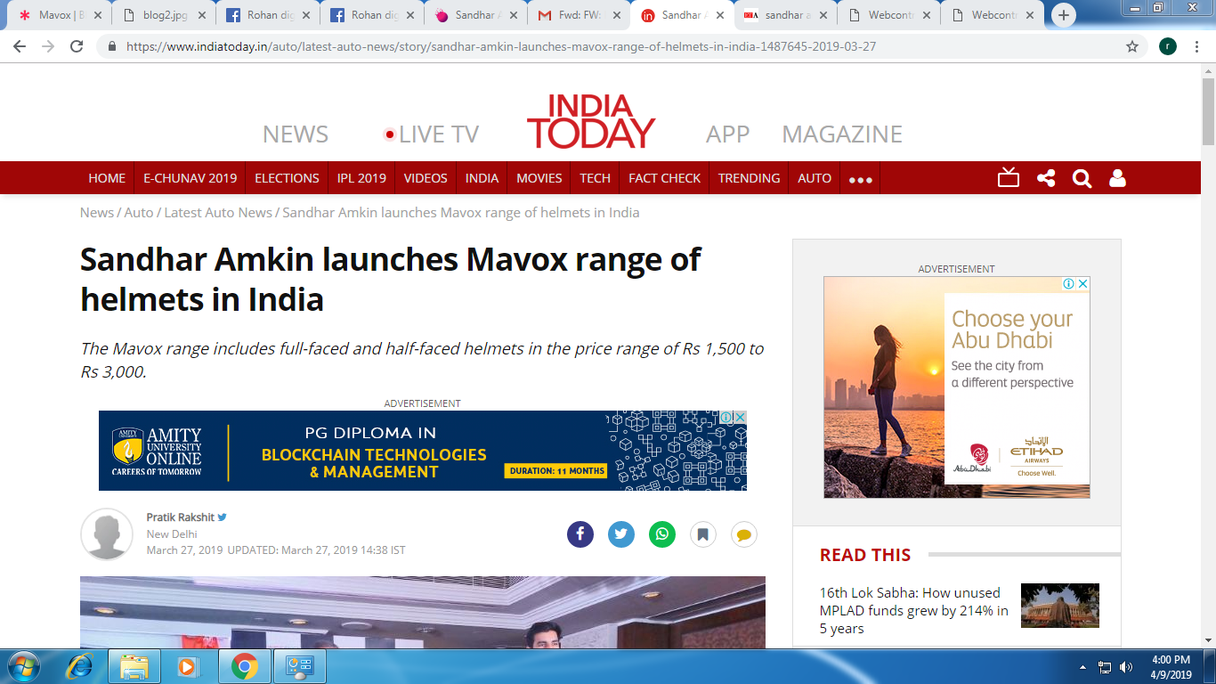Open the Live TV icon in red navbar
1216x684 pixels.
pyautogui.click(x=1009, y=178)
